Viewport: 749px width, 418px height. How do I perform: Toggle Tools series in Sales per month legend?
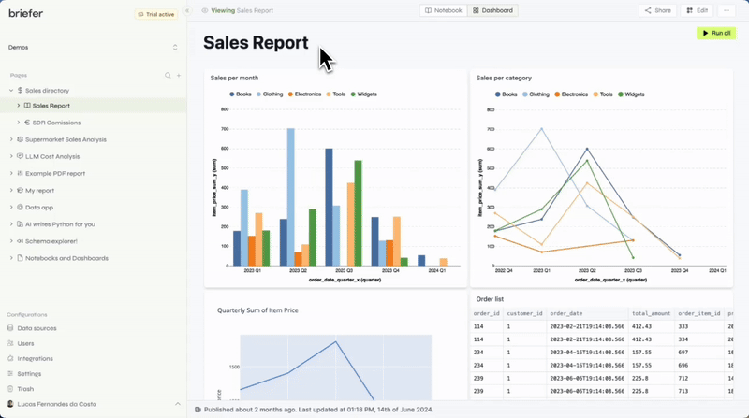336,94
